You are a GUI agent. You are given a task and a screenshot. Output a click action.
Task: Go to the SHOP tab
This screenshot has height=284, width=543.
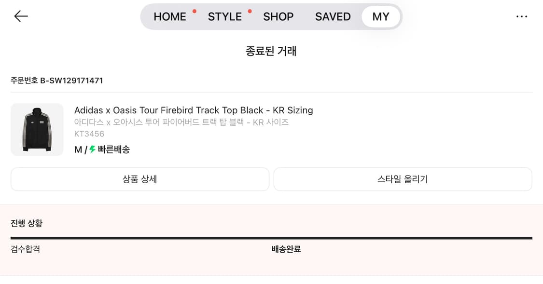[x=278, y=16]
